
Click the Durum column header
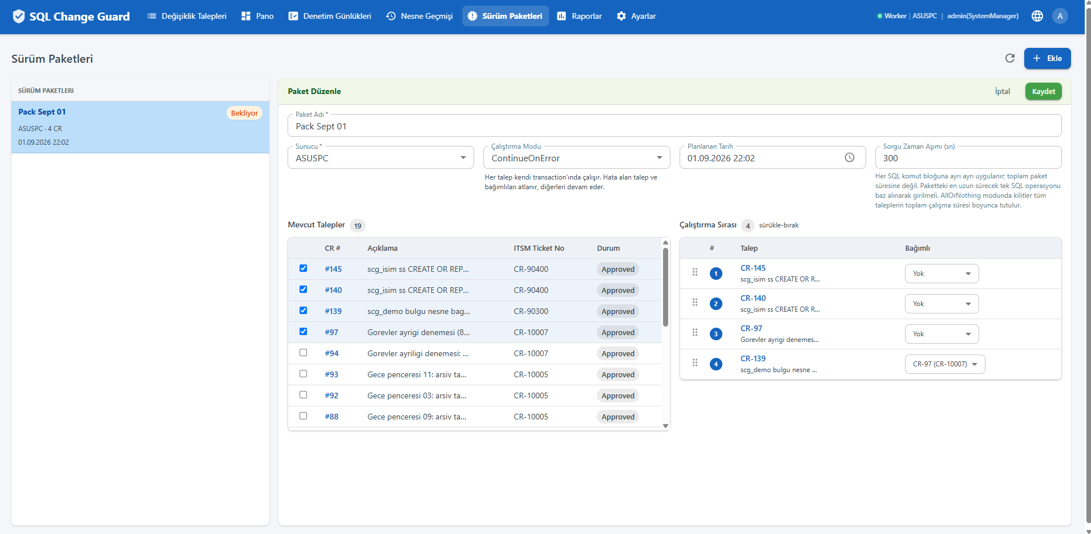pos(608,248)
